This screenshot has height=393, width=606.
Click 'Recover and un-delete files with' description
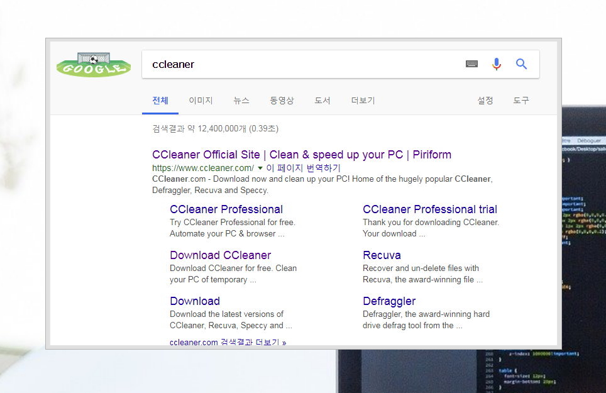[422, 274]
